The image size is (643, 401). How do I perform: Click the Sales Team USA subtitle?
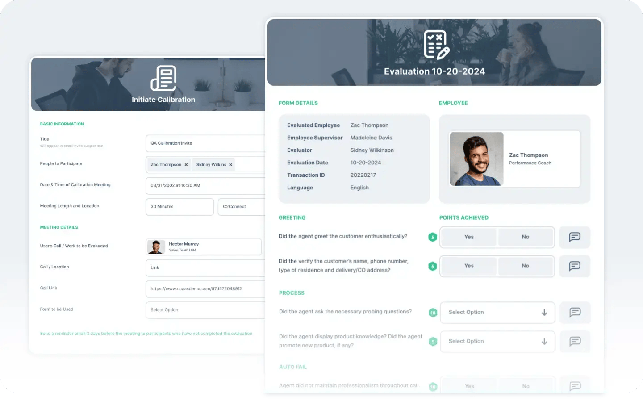pyautogui.click(x=183, y=251)
